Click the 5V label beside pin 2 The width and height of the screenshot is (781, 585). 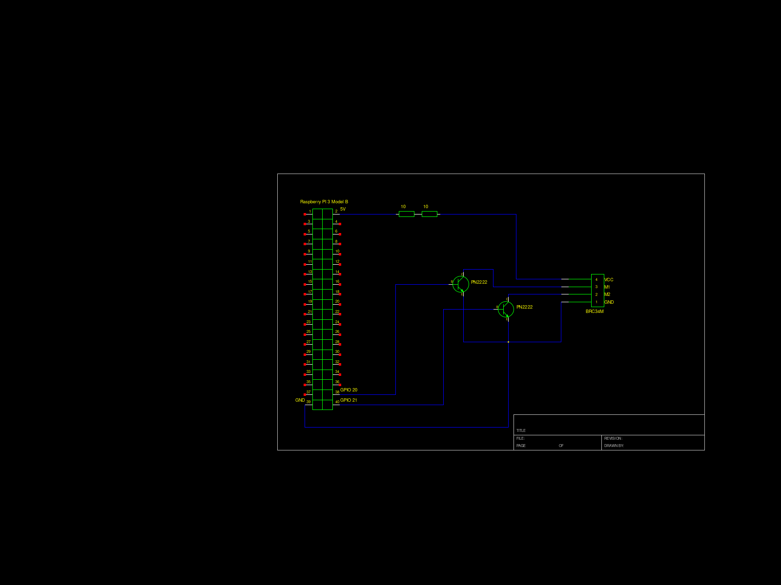pyautogui.click(x=343, y=209)
